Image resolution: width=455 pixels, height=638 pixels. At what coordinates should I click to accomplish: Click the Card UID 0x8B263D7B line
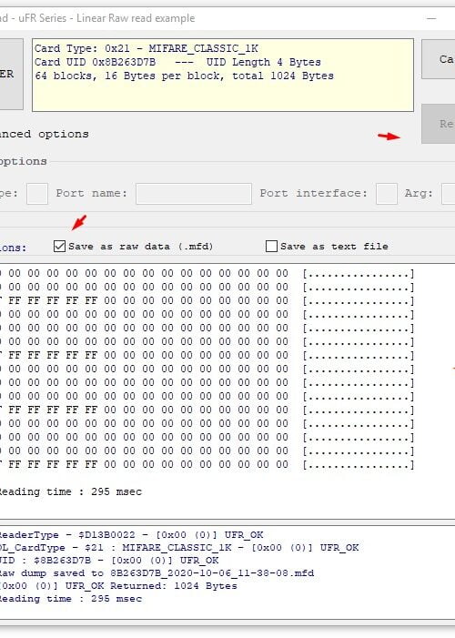click(x=177, y=62)
